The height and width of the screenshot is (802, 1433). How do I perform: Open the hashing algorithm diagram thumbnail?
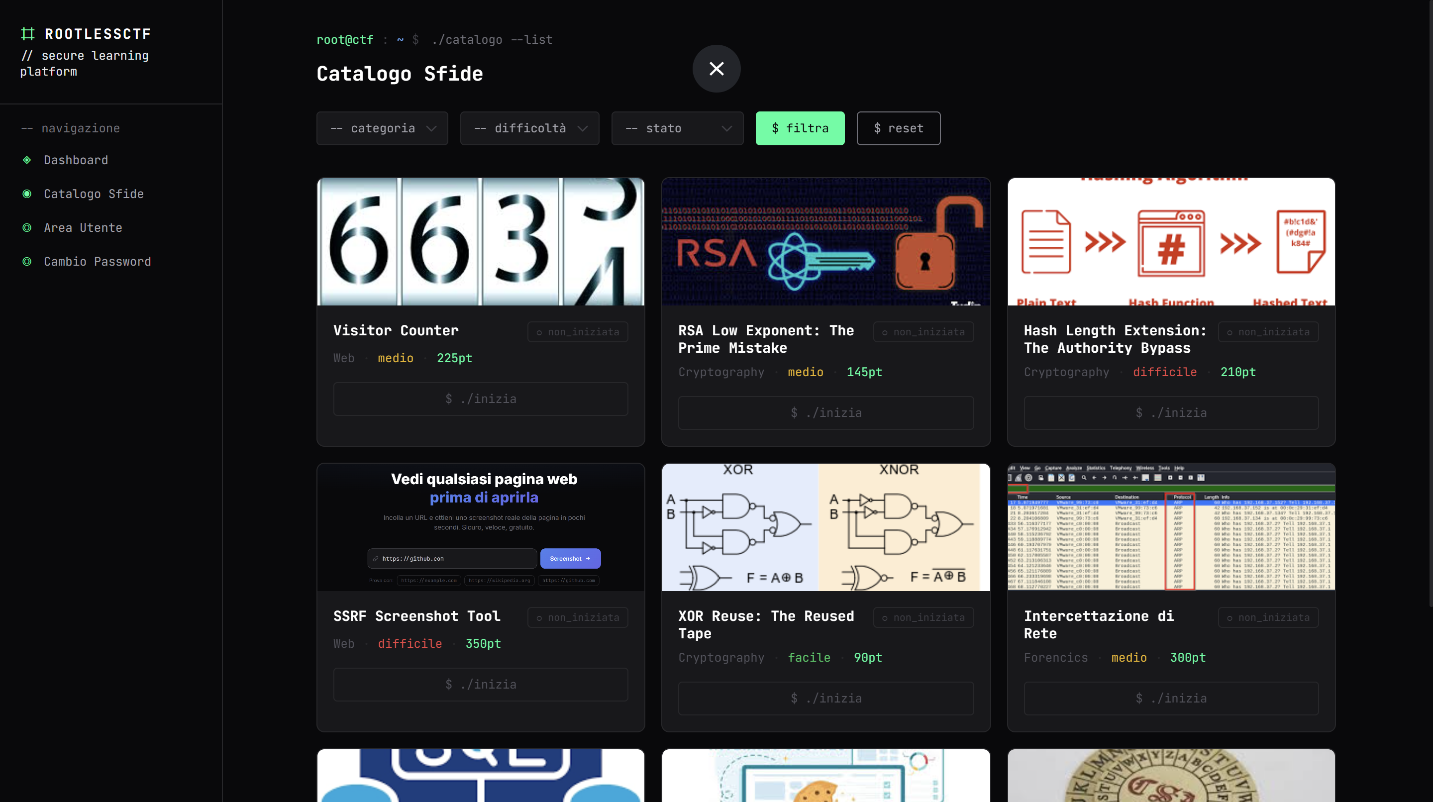[1171, 241]
